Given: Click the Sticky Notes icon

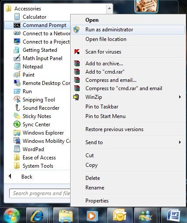Looking at the screenshot, I should (17, 116).
